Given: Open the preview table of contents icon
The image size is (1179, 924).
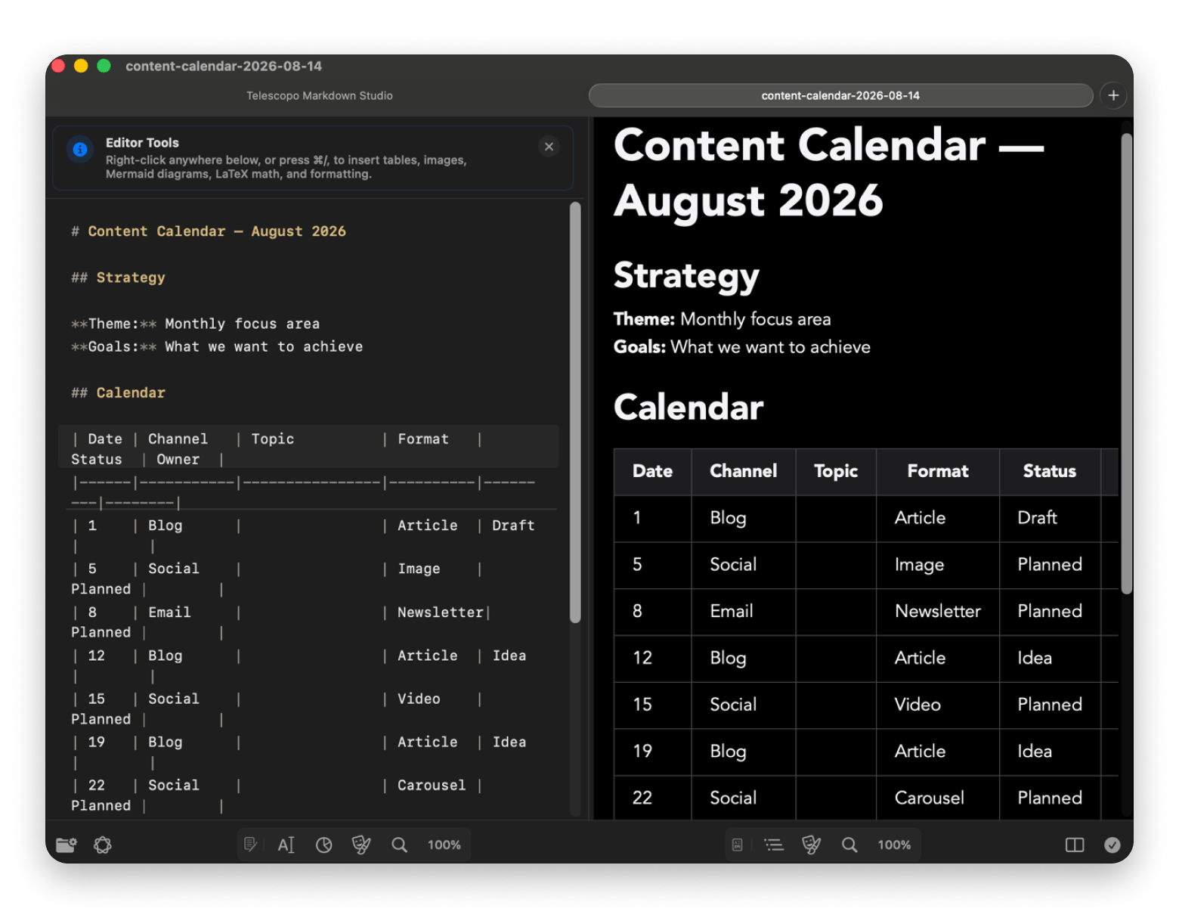Looking at the screenshot, I should pyautogui.click(x=774, y=845).
